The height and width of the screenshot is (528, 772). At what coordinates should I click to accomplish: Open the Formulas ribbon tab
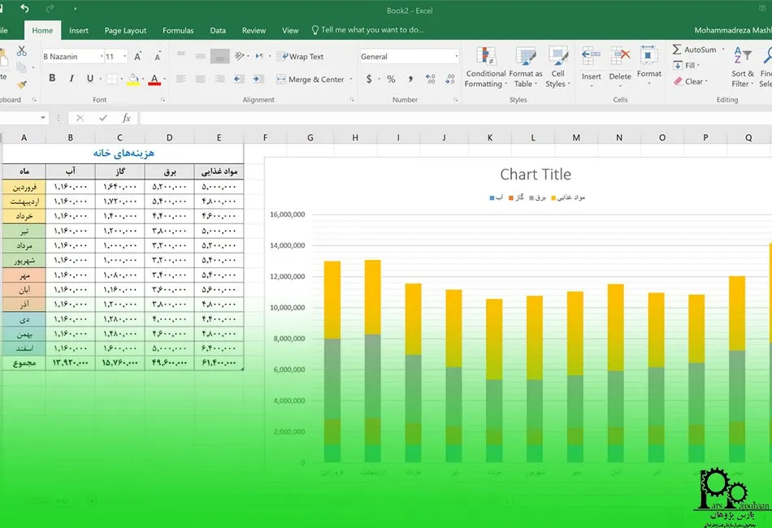[x=178, y=31]
